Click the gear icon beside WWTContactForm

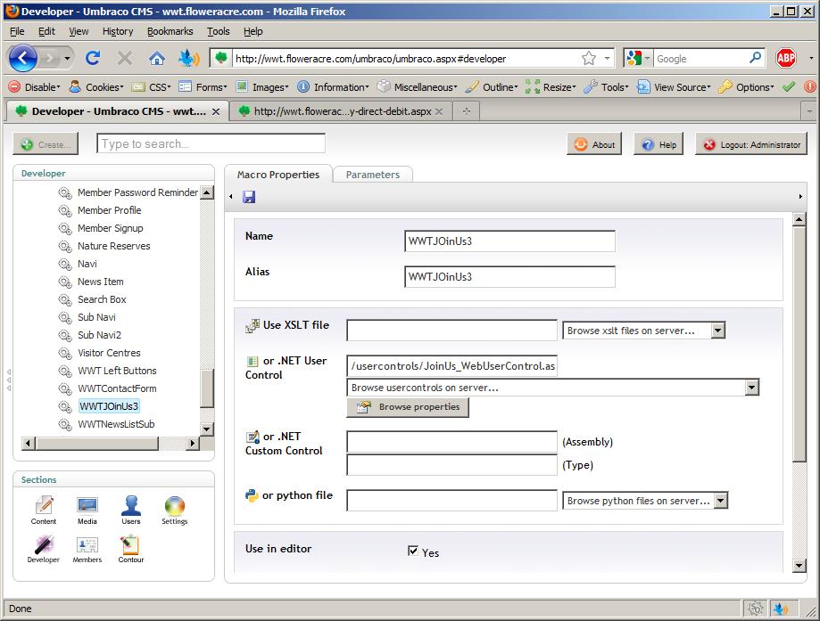pos(65,388)
